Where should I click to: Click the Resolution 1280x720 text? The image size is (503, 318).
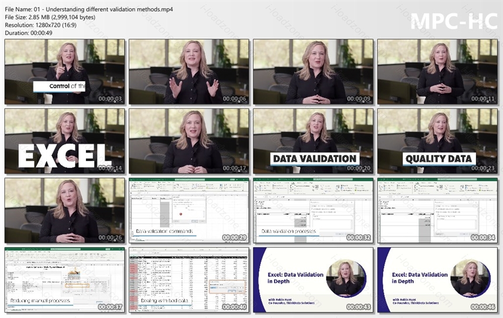(41, 25)
